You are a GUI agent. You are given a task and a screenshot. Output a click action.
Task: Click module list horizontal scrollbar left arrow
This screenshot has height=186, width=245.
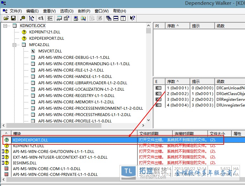click(x=3, y=179)
